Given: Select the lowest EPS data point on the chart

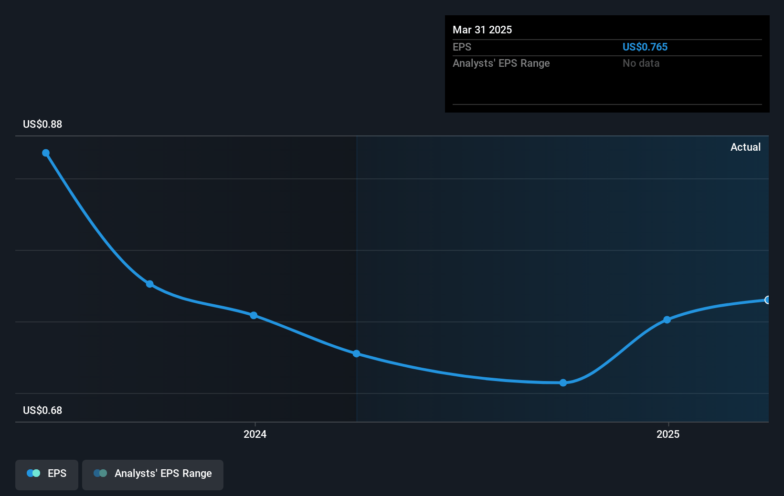Looking at the screenshot, I should (x=563, y=382).
